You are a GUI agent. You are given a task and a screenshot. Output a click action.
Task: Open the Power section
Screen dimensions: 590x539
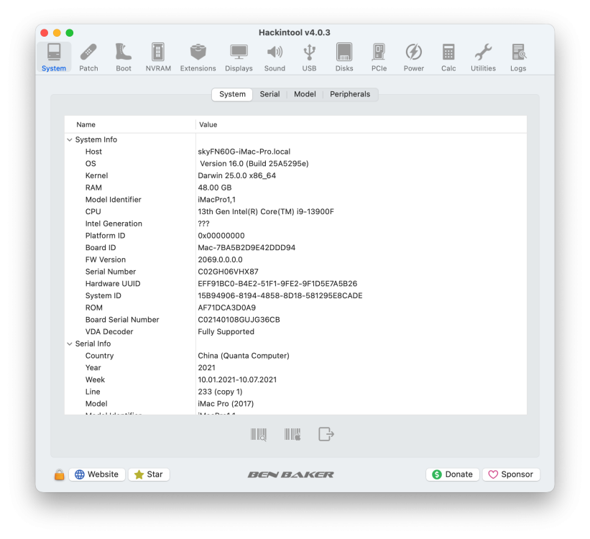[x=413, y=57]
